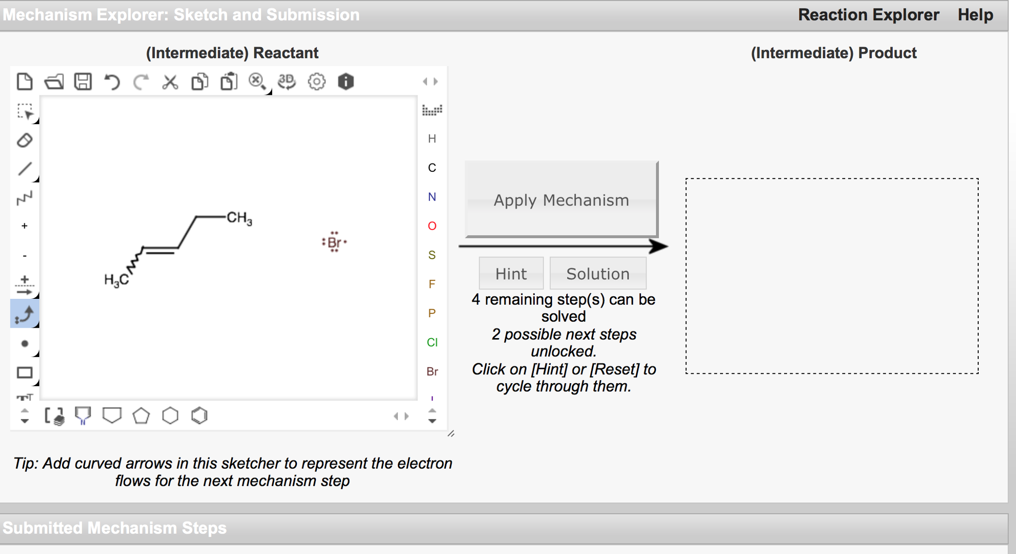Select the curved electron-flow arrow tool
This screenshot has width=1016, height=554.
click(x=26, y=314)
